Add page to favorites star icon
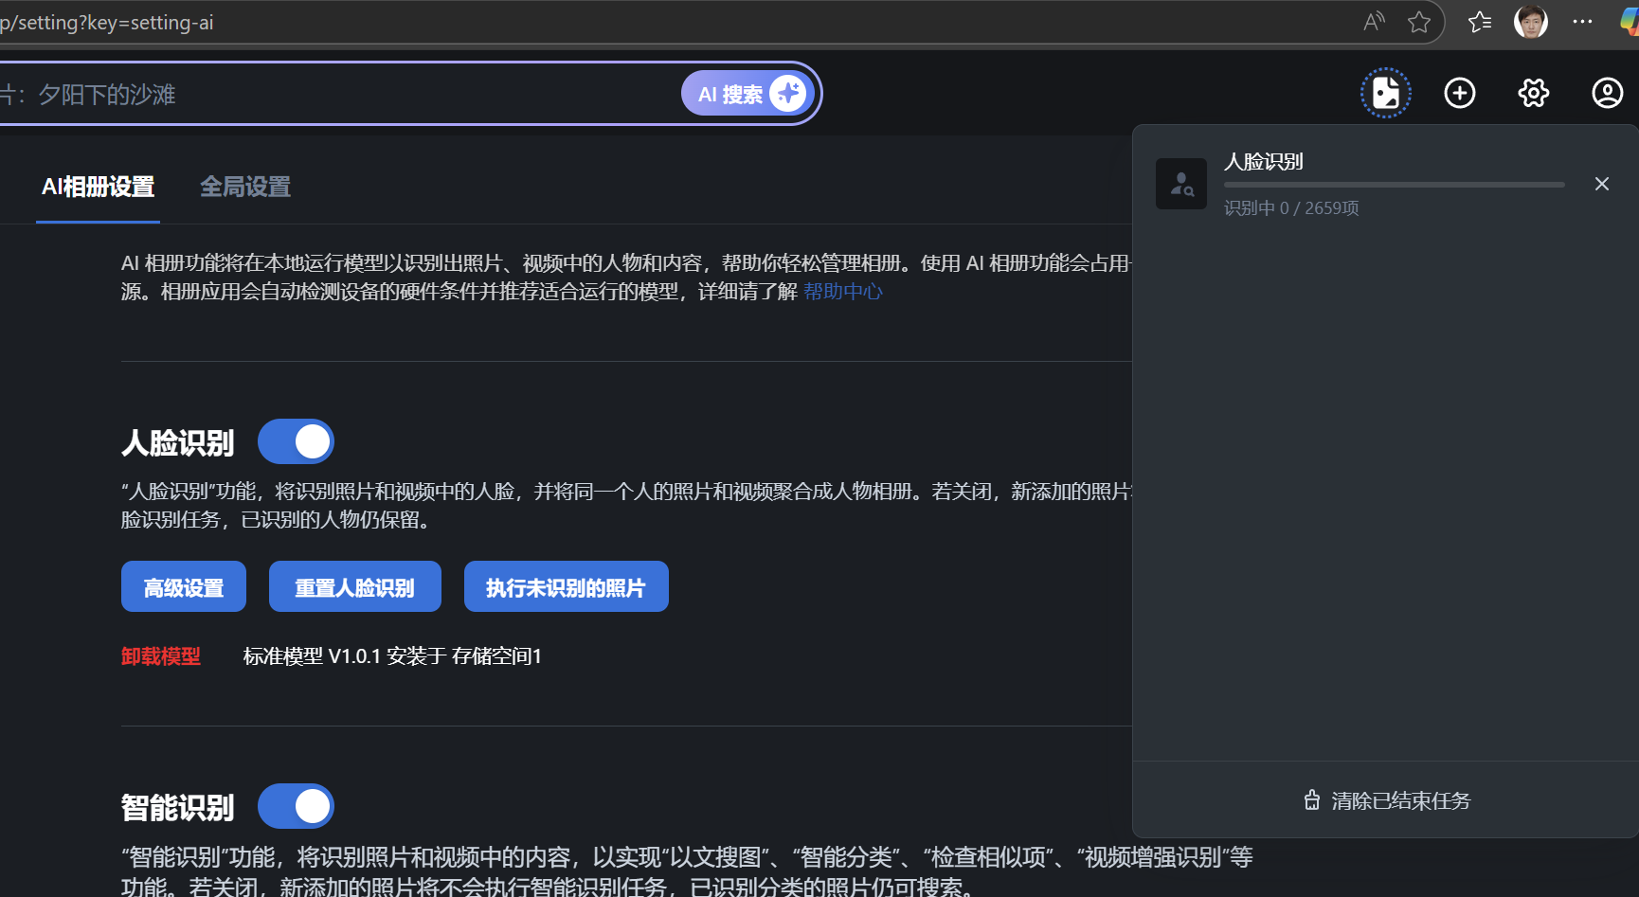The image size is (1639, 897). (1418, 22)
